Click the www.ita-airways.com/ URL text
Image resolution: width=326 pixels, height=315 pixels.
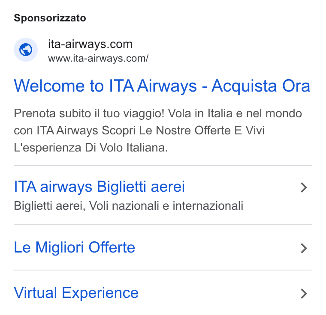pyautogui.click(x=98, y=59)
